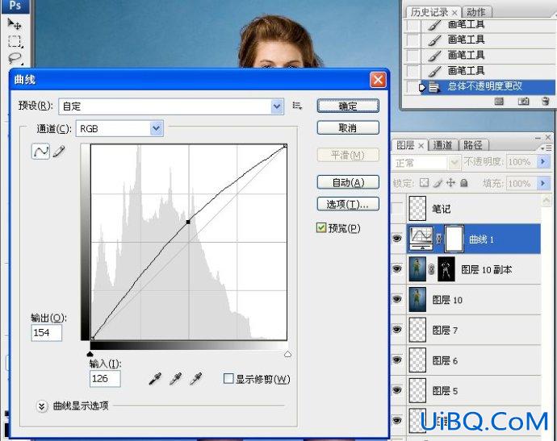Screen dimensions: 557x441
Task: Select the Rectangular Marquee tool
Action: tap(15, 41)
